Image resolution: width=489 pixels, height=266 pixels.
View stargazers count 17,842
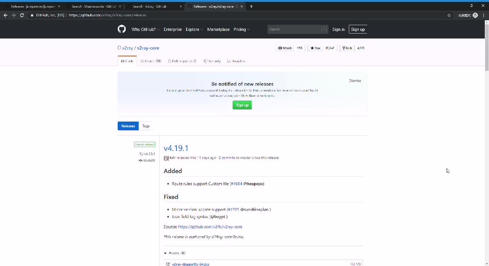click(330, 48)
